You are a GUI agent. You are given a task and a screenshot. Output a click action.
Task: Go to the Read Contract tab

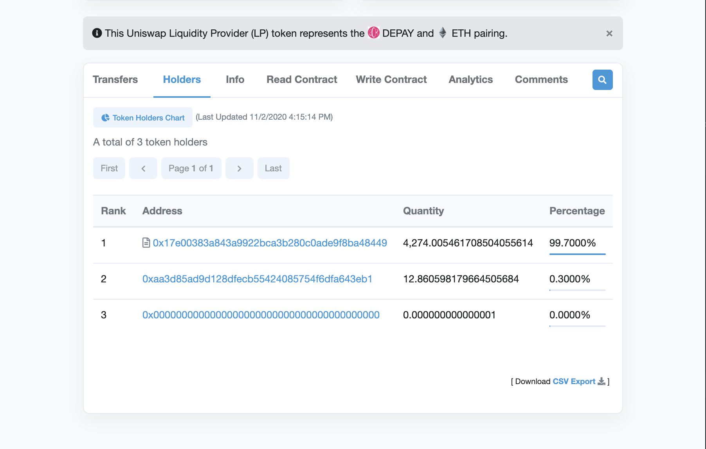[x=302, y=80]
